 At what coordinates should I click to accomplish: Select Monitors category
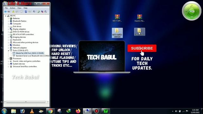coord(16,45)
